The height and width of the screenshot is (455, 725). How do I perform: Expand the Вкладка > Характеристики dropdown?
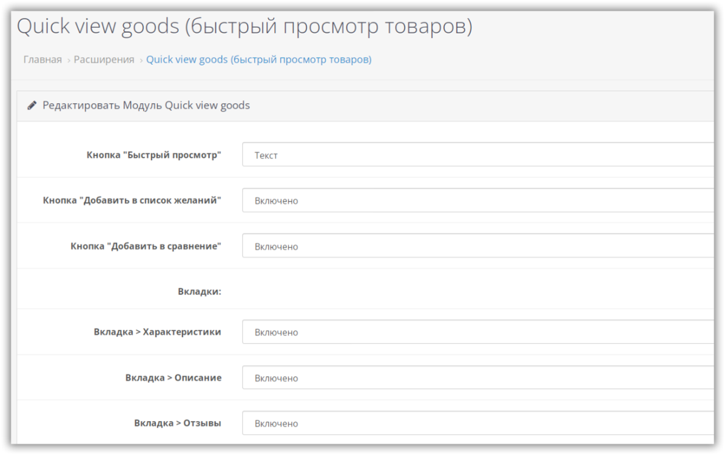coord(477,332)
